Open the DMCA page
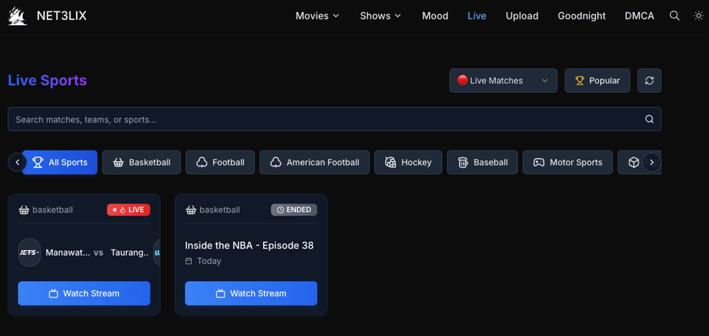This screenshot has height=336, width=709. coord(639,16)
